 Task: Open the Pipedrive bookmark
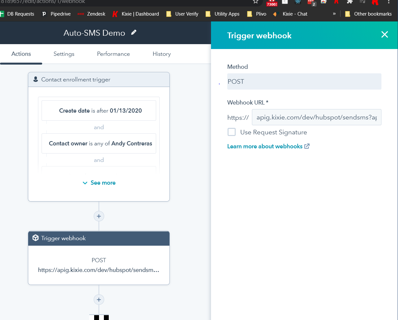click(x=56, y=14)
